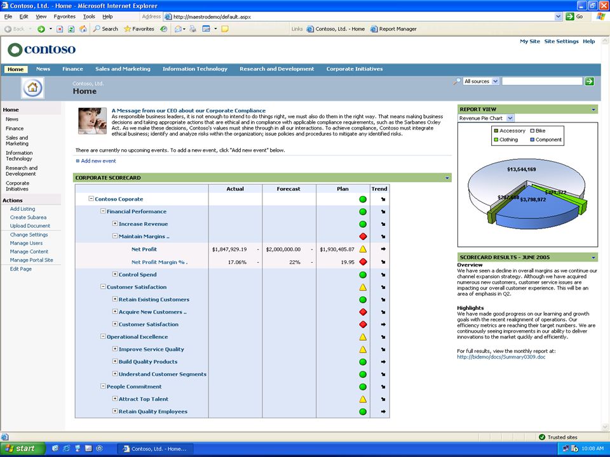Click the red diamond in Net Profit Margin row
The image size is (610, 457).
363,262
